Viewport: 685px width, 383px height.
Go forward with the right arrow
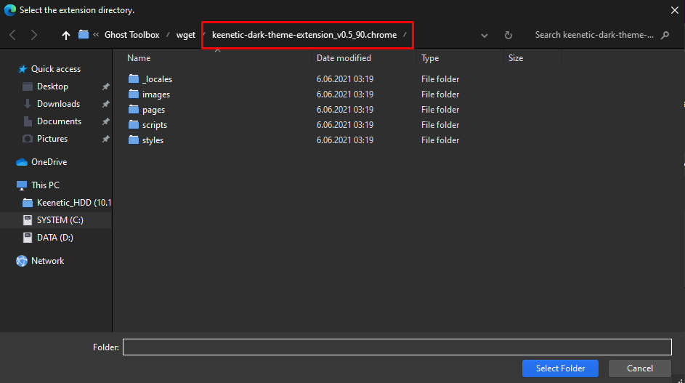click(34, 35)
